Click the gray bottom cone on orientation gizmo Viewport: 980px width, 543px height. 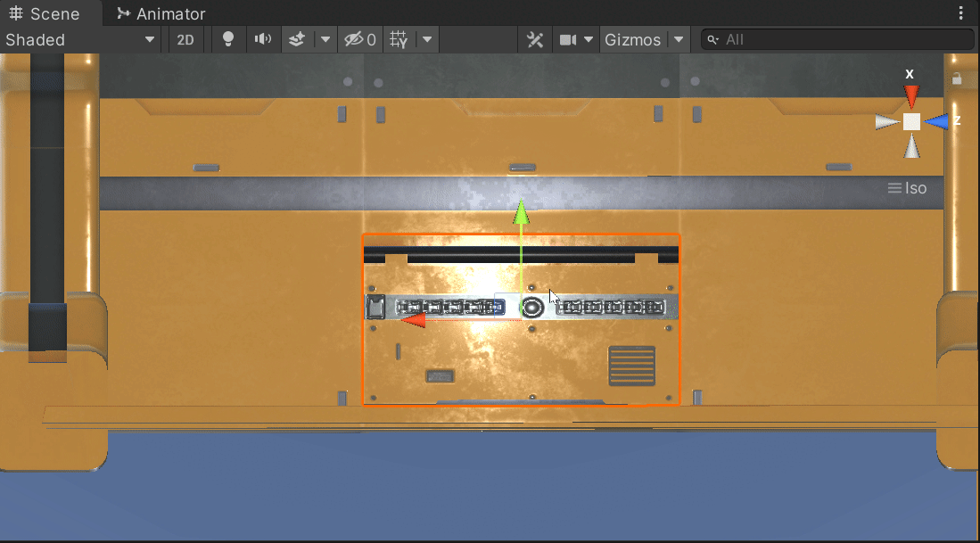[912, 146]
